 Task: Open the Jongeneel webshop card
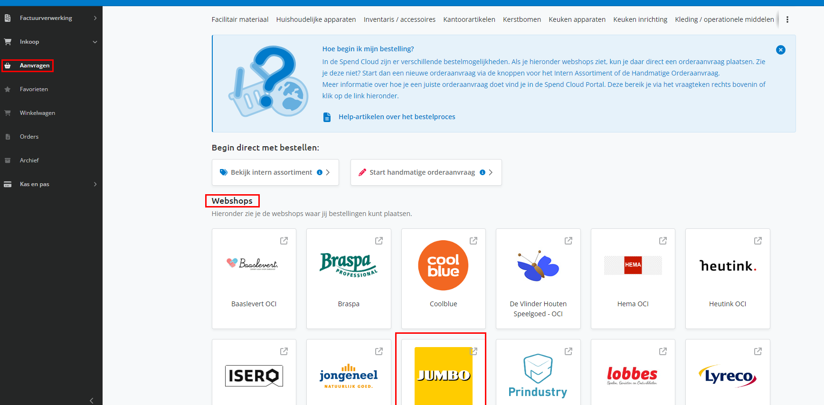tap(349, 373)
